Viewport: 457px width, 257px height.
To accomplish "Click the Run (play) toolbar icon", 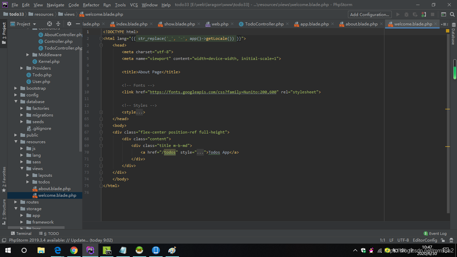I will pos(398,14).
